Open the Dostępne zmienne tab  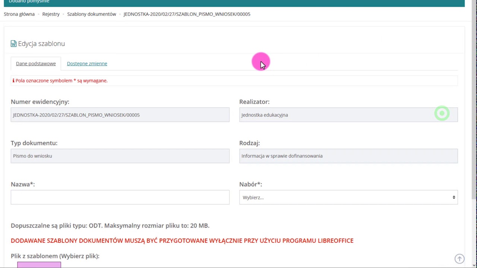pos(87,63)
